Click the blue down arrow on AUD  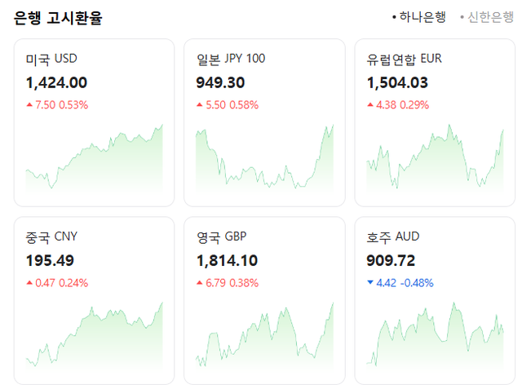(371, 283)
